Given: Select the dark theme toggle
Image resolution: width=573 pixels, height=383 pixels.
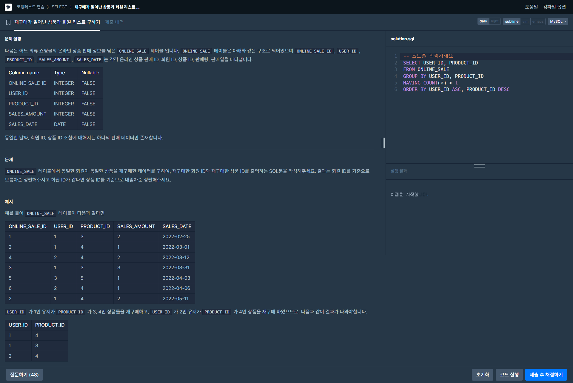Looking at the screenshot, I should (x=483, y=21).
